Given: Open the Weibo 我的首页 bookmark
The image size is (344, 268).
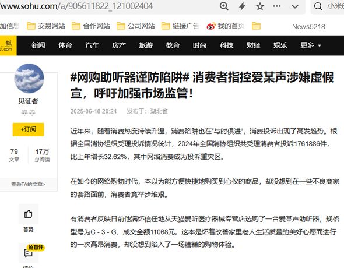Looking at the screenshot, I should pos(226,26).
